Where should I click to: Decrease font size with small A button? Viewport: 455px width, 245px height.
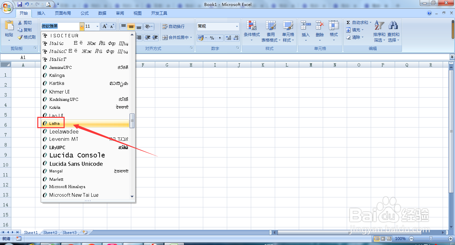pyautogui.click(x=112, y=26)
